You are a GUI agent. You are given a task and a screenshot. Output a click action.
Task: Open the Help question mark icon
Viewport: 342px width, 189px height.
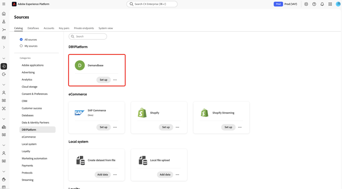[314, 4]
